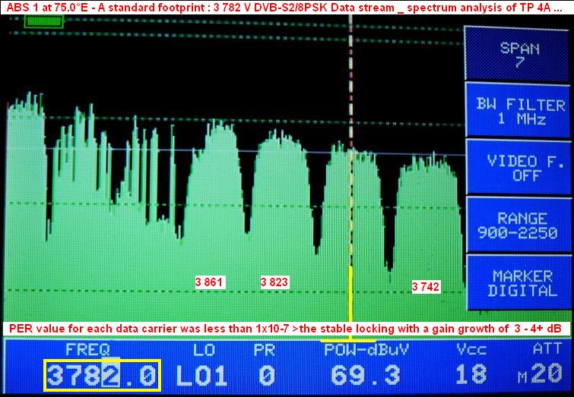Select the 3 742 carrier label
574x397 pixels.
point(426,286)
